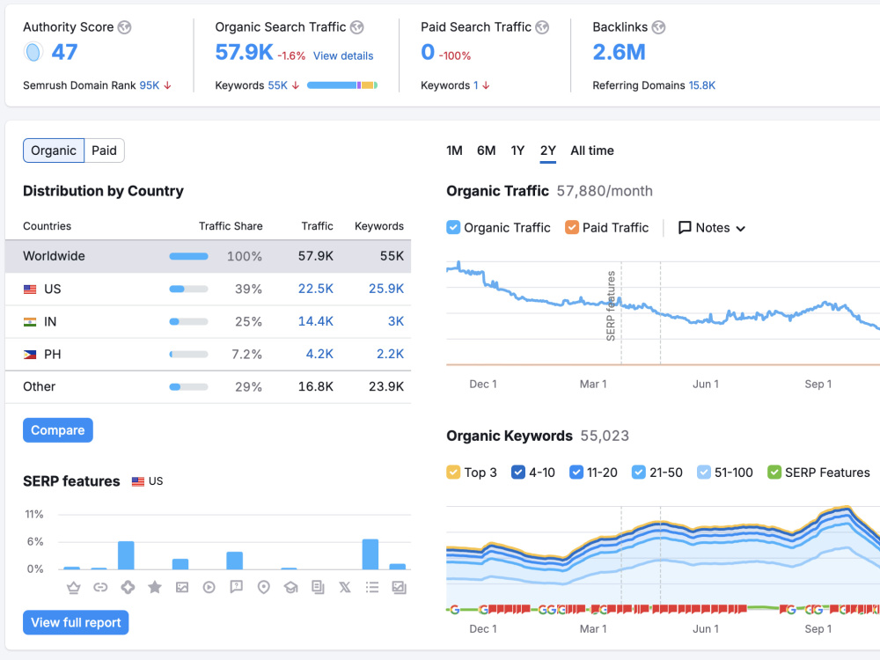Click the video play SERP icon
This screenshot has height=660, width=880.
(x=209, y=588)
